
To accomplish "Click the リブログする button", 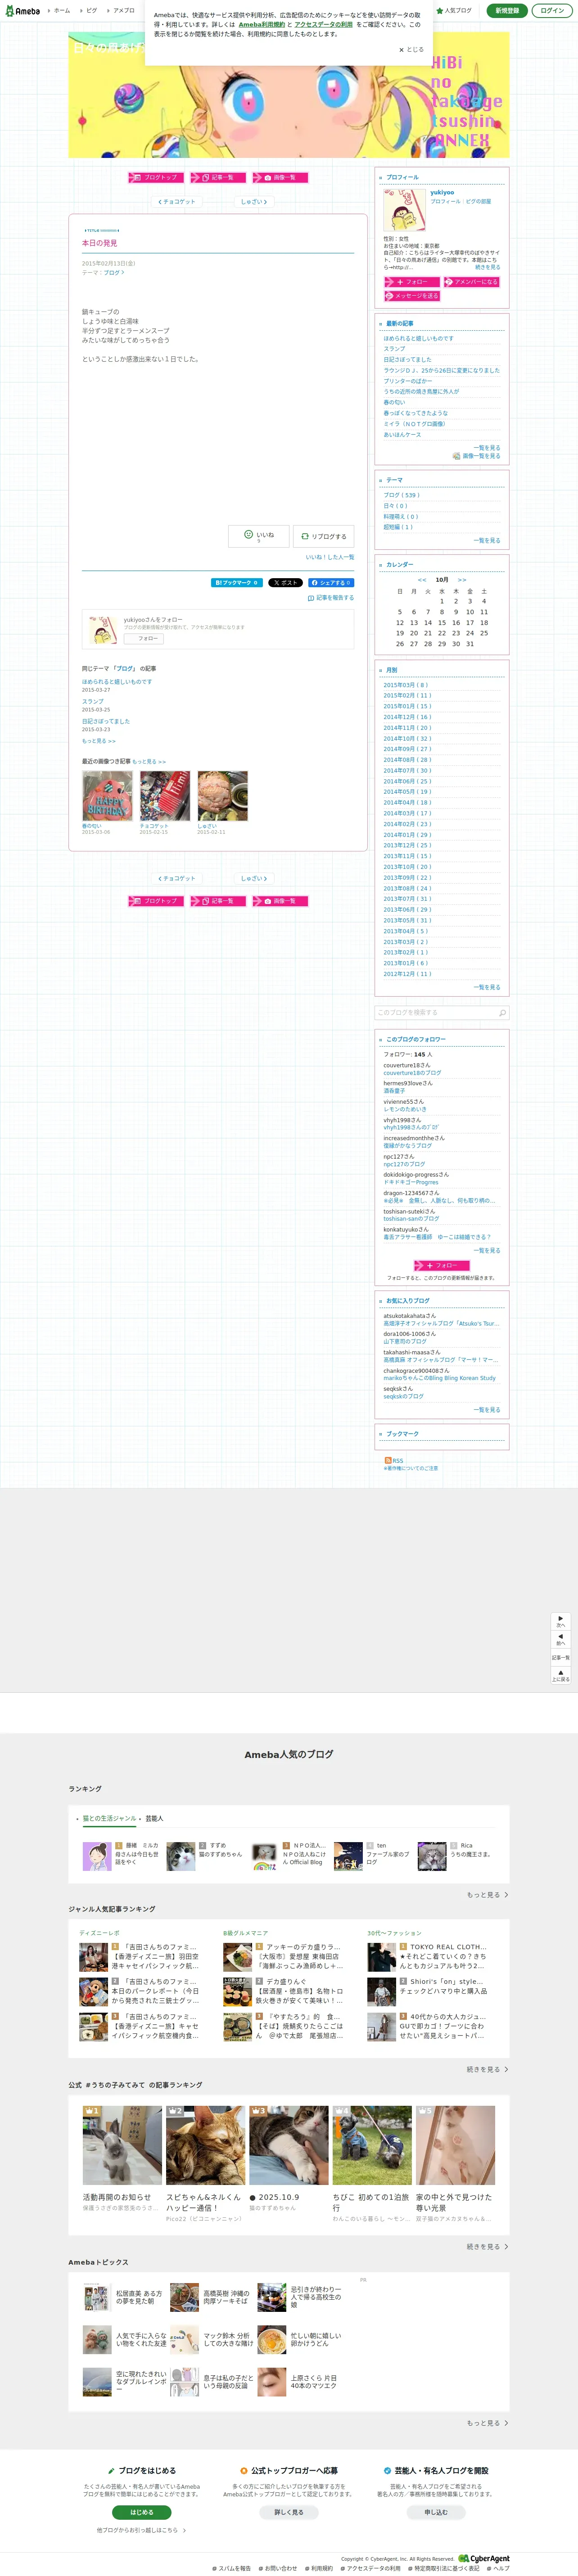I will pos(324,536).
